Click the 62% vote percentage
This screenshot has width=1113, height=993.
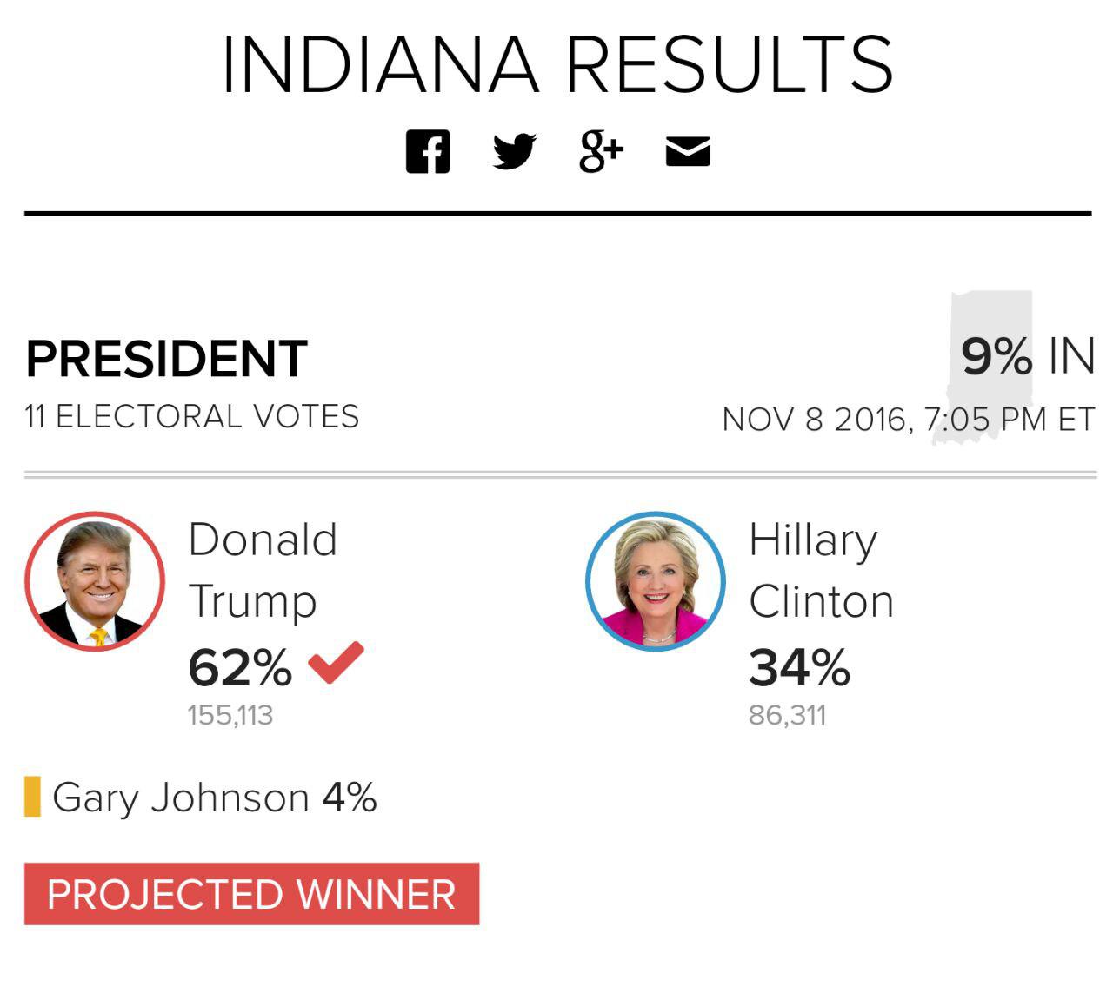tap(240, 668)
